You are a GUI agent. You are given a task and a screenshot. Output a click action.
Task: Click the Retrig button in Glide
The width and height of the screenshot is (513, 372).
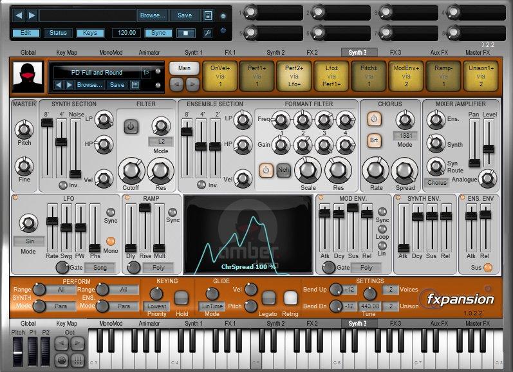(290, 298)
